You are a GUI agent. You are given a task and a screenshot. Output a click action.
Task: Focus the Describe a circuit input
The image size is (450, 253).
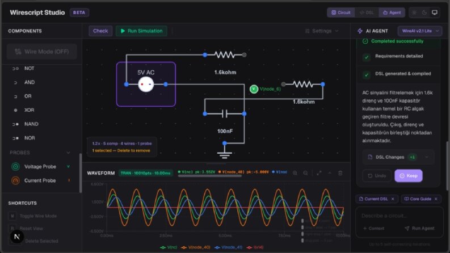coord(399,216)
